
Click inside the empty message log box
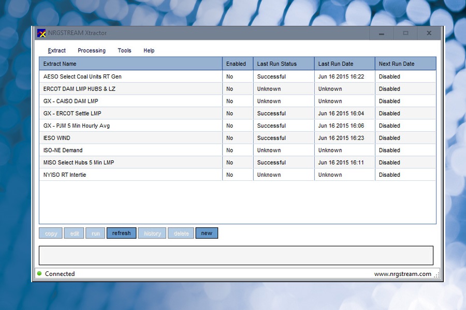pyautogui.click(x=236, y=255)
